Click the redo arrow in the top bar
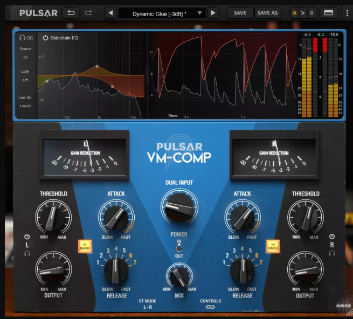Viewport: 353px width, 319px height. [x=88, y=13]
